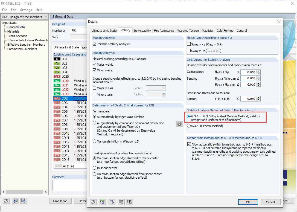
Task: Switch to the General tab
Action: tap(242, 31)
